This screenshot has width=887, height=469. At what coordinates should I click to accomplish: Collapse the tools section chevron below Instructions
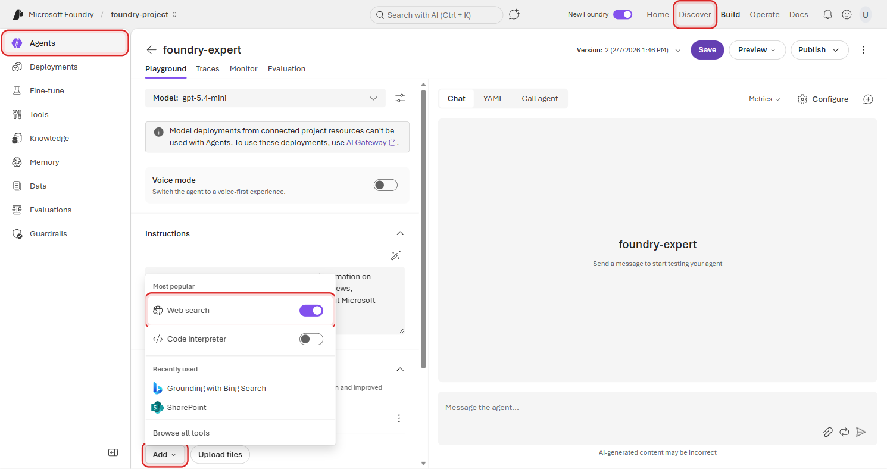click(x=400, y=369)
